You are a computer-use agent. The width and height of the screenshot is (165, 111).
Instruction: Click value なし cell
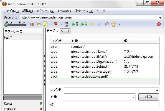[x=126, y=62]
